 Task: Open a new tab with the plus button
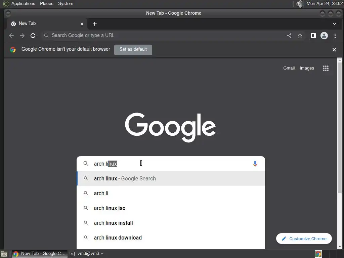tap(94, 24)
